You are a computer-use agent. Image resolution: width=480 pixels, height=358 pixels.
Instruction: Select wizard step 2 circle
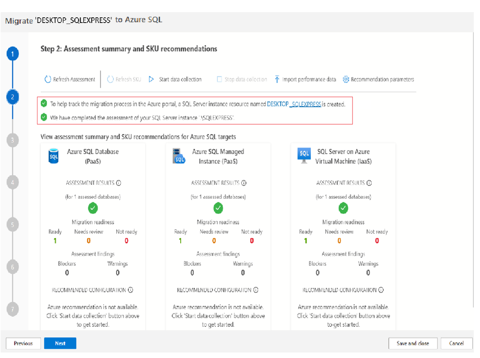(x=12, y=97)
